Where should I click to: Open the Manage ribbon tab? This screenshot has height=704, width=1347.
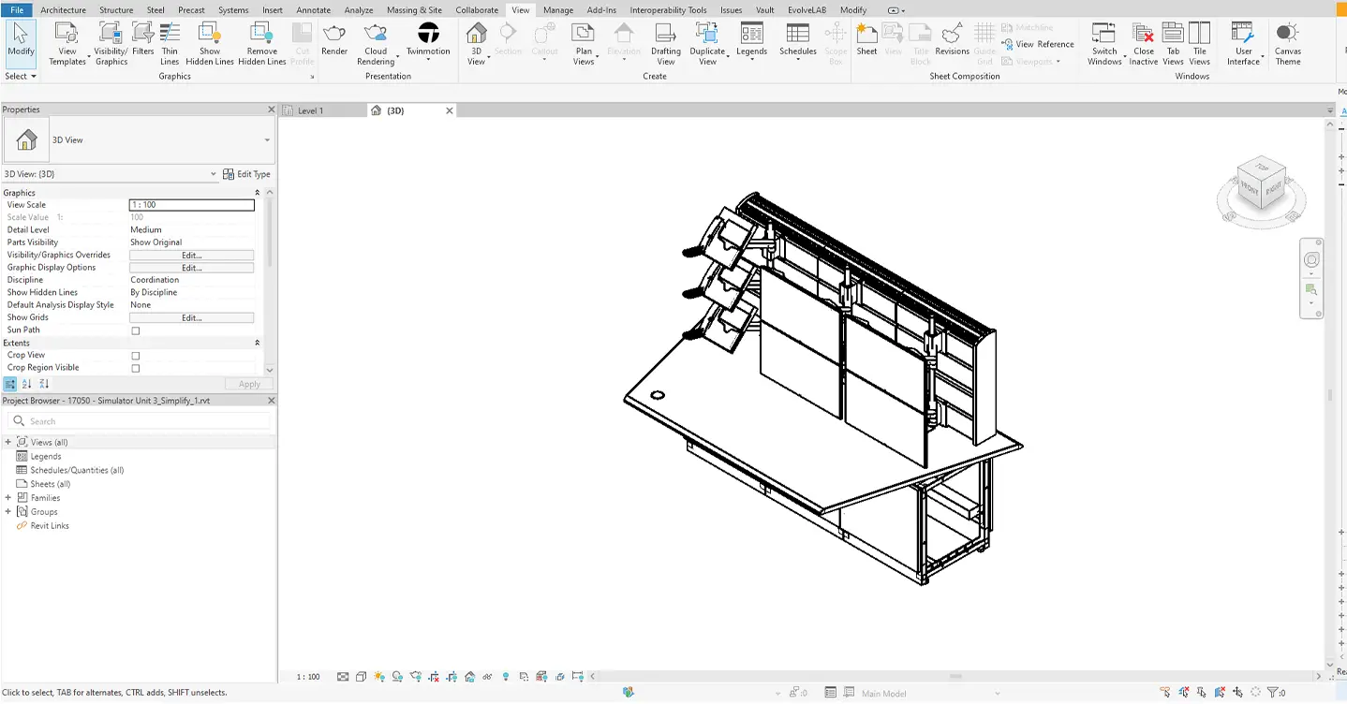click(x=557, y=10)
